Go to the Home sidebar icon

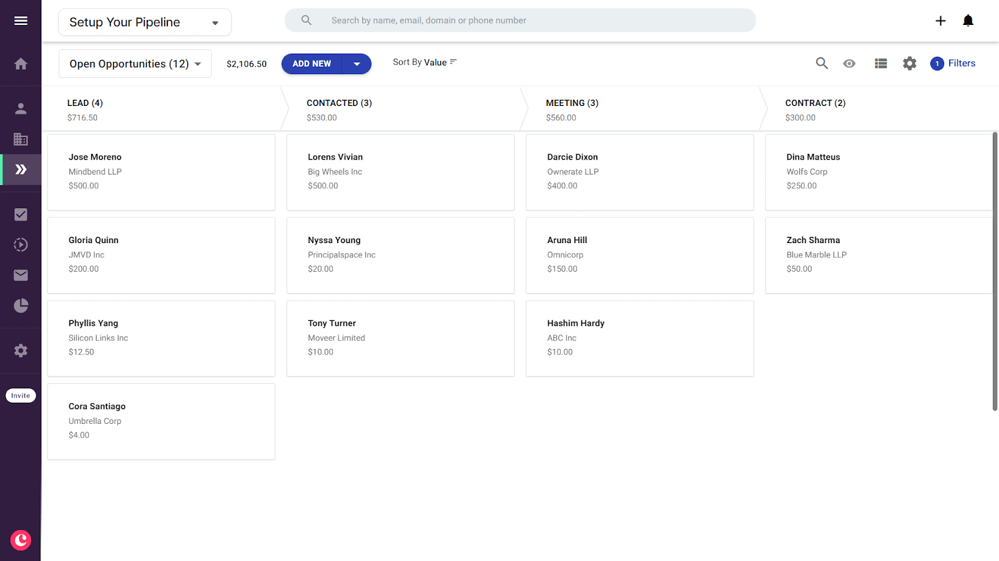[x=21, y=64]
